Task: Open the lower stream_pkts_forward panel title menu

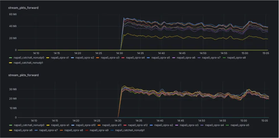Action: pyautogui.click(x=24, y=75)
